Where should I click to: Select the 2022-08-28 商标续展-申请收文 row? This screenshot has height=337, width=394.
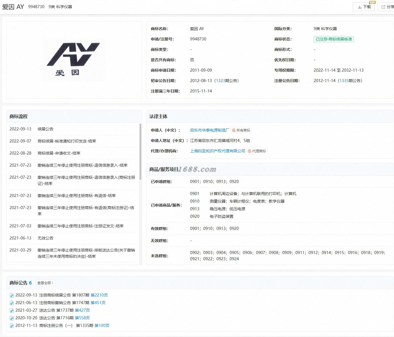(73, 153)
